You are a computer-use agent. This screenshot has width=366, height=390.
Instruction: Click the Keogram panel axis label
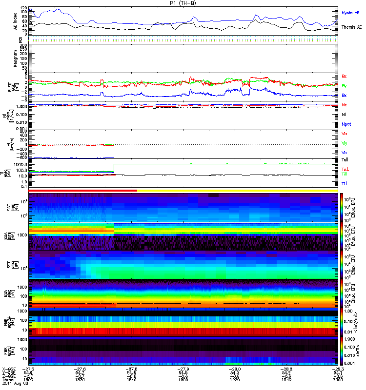pyautogui.click(x=16, y=58)
